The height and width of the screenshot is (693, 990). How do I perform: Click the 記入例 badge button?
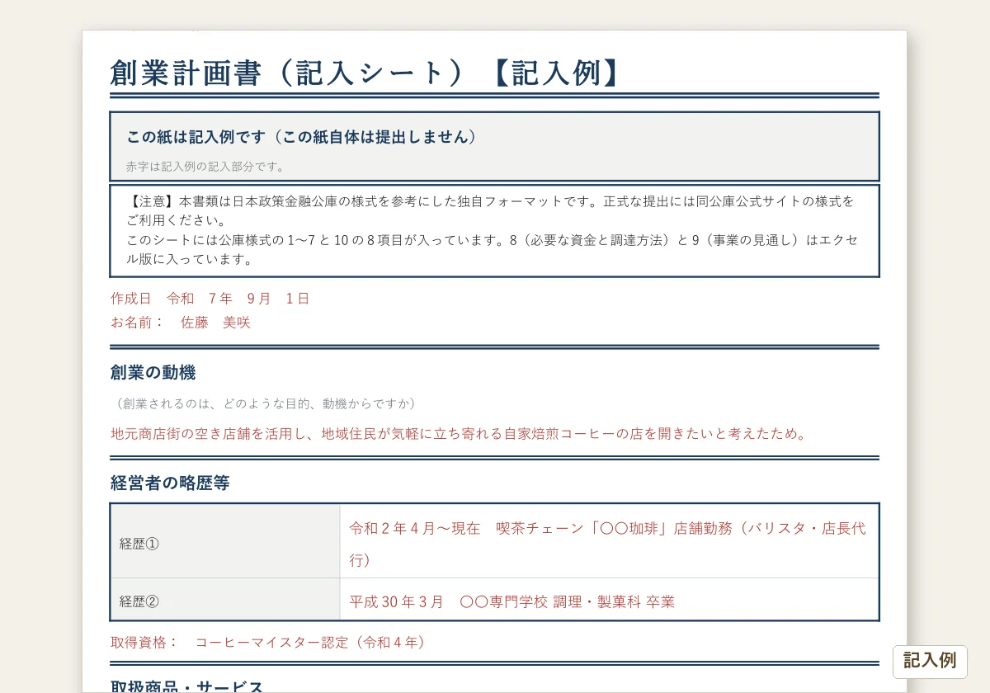point(930,662)
